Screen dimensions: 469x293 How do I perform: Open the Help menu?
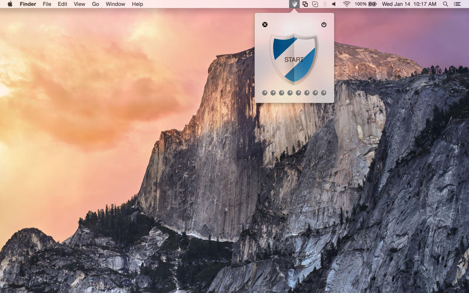click(x=137, y=4)
